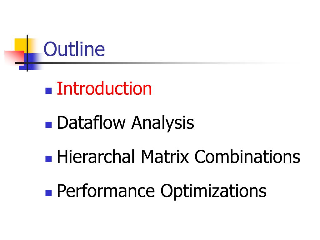The height and width of the screenshot is (240, 320).
Task: Click the word Matrix
Action: click(165, 157)
